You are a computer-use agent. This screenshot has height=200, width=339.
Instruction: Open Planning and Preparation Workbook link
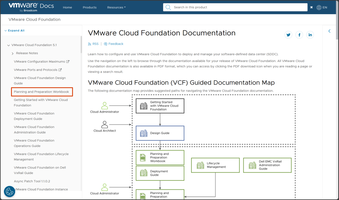(42, 92)
